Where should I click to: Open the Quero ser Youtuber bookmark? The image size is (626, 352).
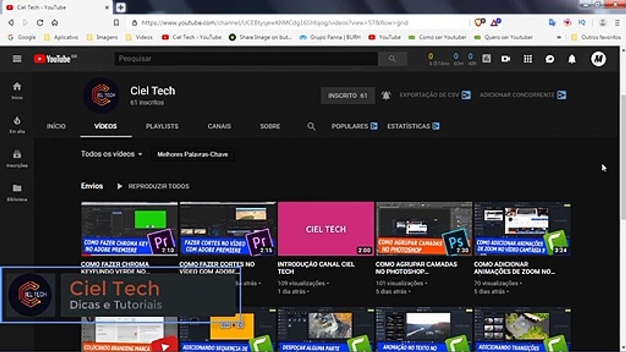(x=503, y=37)
